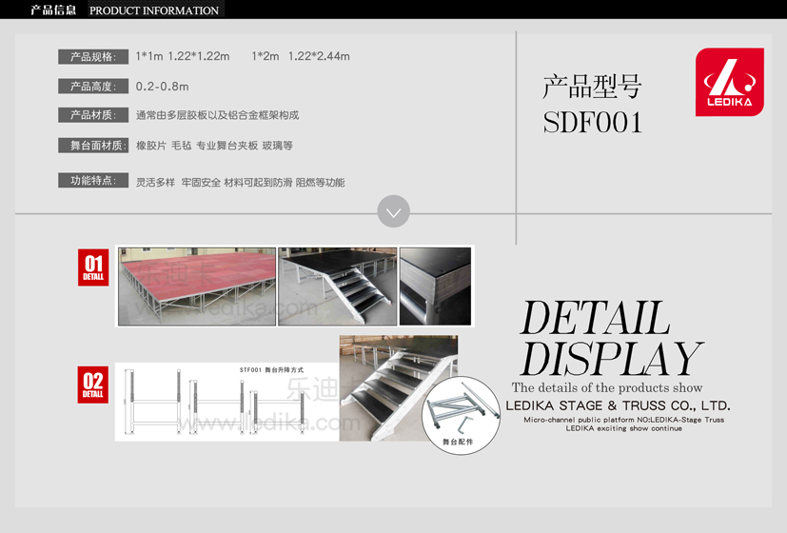The width and height of the screenshot is (787, 533).
Task: Click the 舞台面材质 label
Action: pyautogui.click(x=93, y=146)
